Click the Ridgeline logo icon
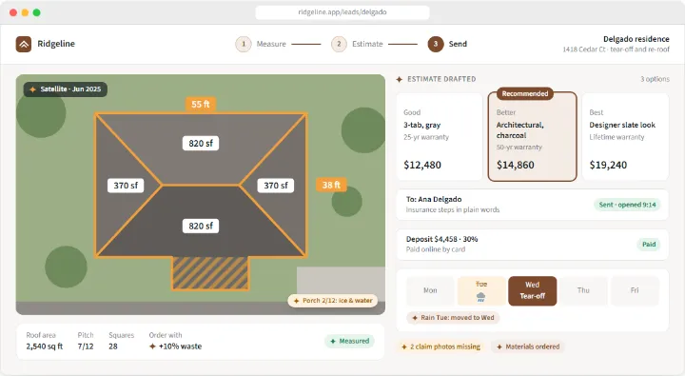The width and height of the screenshot is (685, 376). tap(24, 44)
